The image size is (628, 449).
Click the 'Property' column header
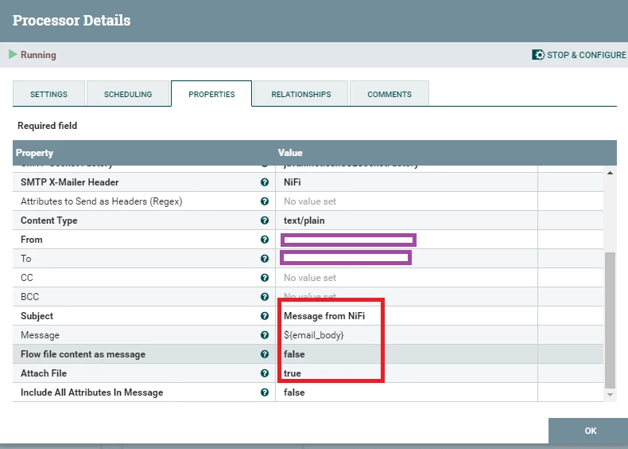[x=34, y=153]
